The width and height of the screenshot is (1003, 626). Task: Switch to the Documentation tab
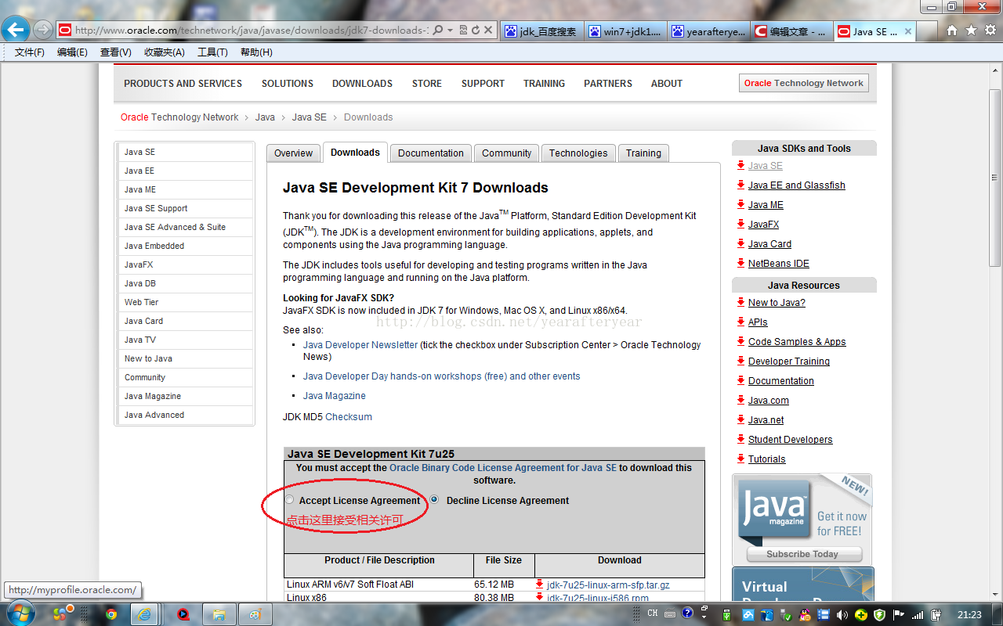click(x=430, y=153)
